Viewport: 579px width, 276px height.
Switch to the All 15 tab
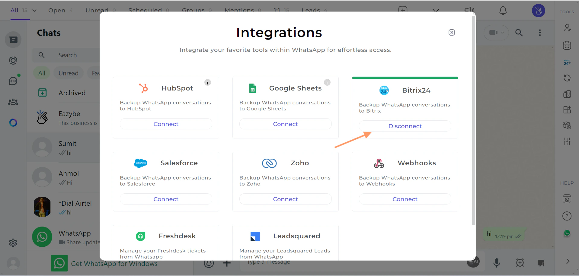[x=19, y=11]
